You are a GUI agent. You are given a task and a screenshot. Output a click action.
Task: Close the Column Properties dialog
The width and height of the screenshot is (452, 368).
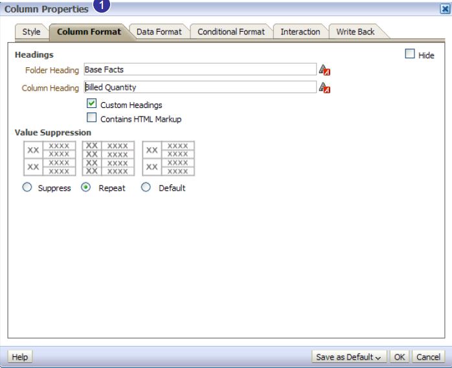[445, 9]
